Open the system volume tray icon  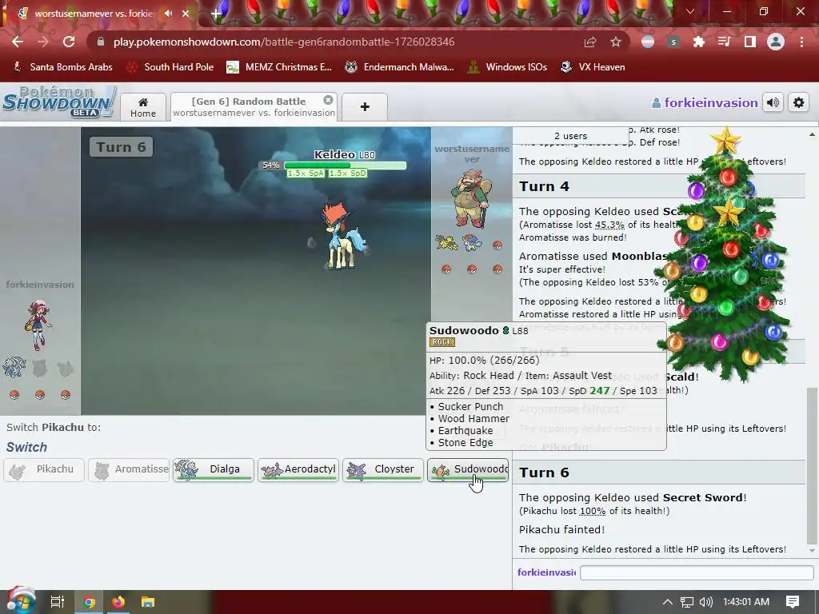[705, 602]
